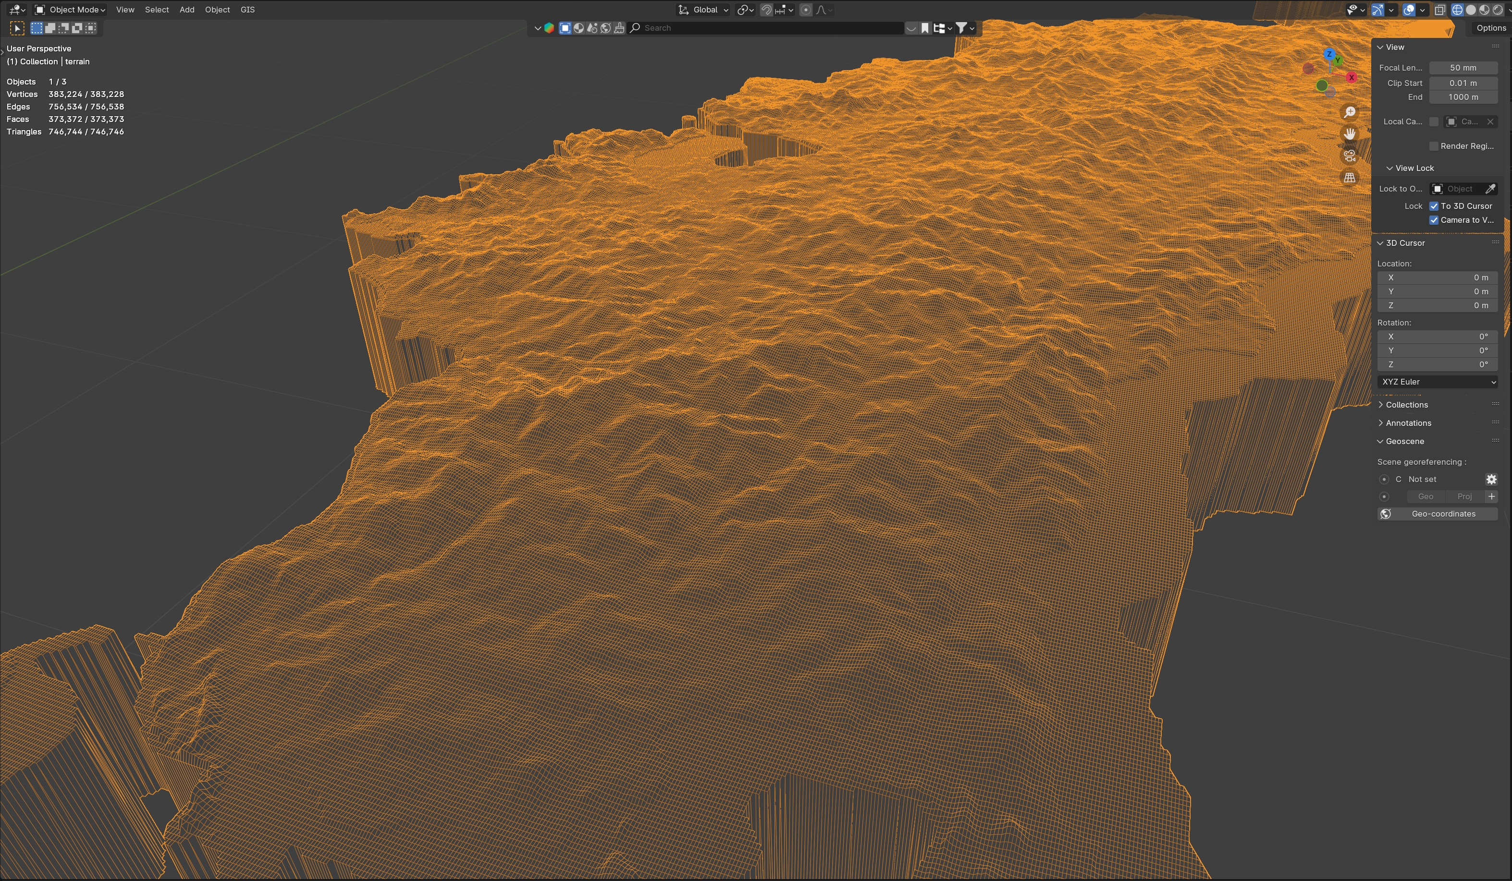Enable the Render Region checkbox
This screenshot has width=1512, height=881.
(1434, 146)
